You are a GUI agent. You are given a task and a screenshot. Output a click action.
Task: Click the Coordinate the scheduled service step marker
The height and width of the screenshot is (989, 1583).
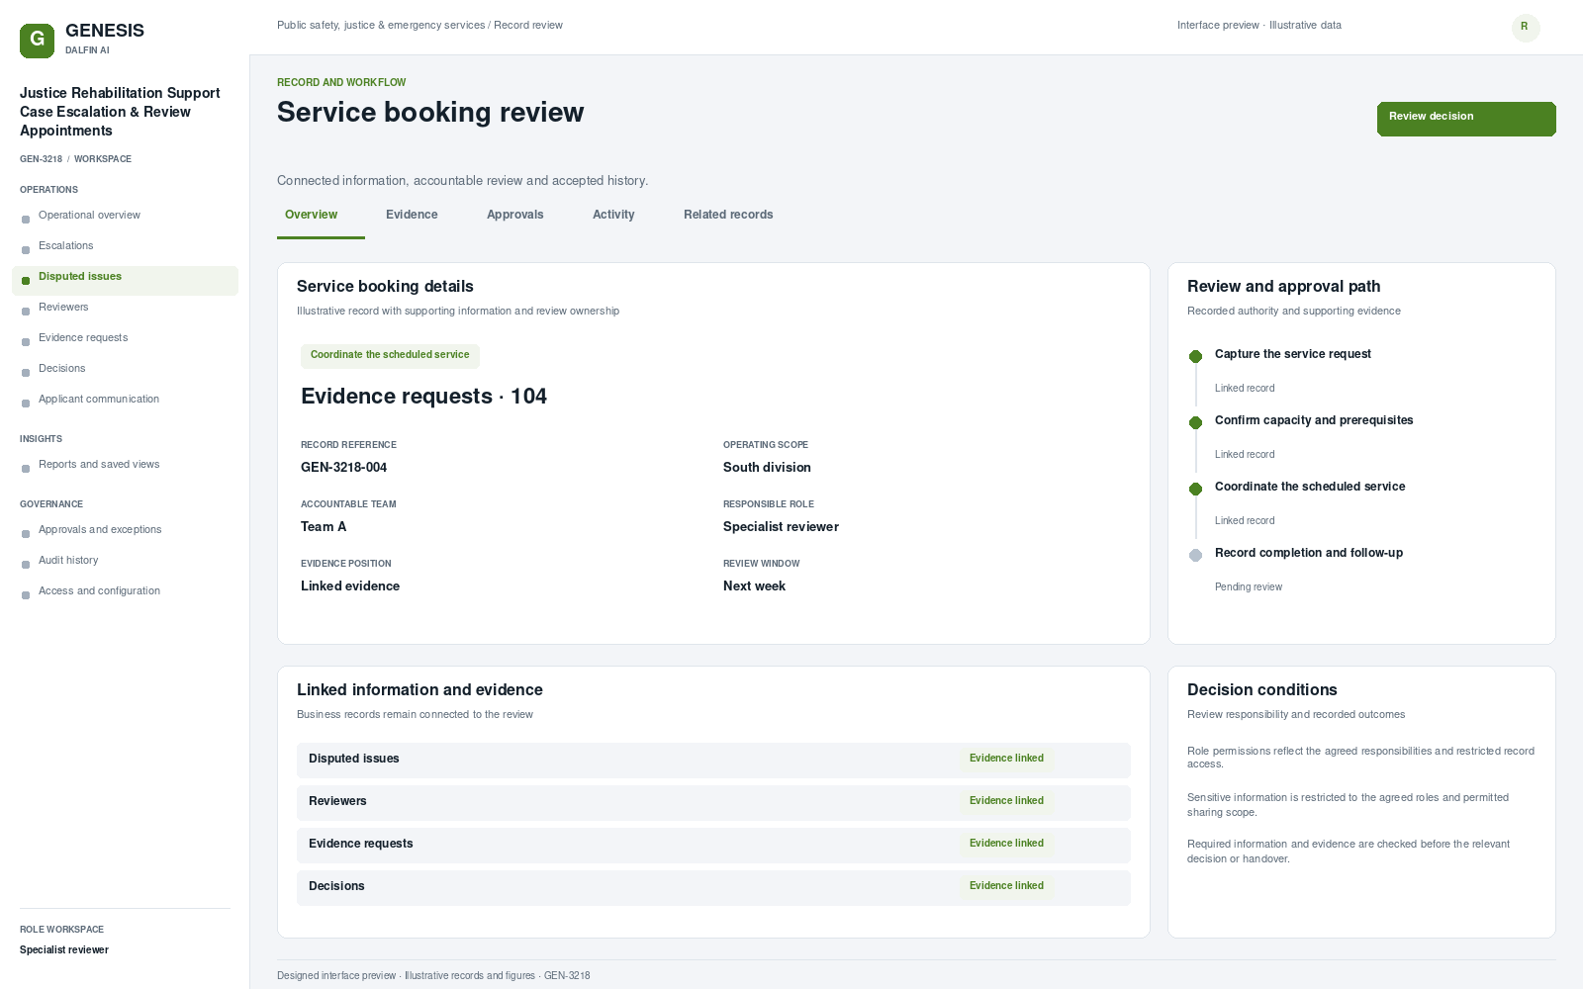click(1195, 489)
